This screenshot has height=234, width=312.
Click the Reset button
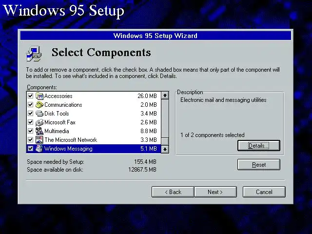tap(259, 165)
